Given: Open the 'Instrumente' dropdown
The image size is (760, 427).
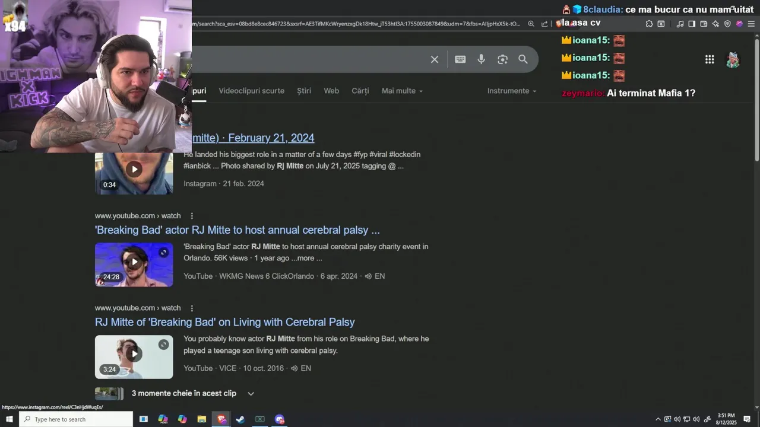Looking at the screenshot, I should coord(511,91).
